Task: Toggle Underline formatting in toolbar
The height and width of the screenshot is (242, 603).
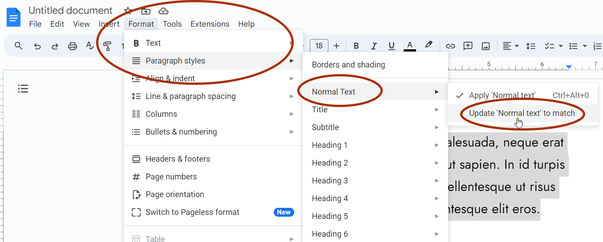Action: coord(392,46)
